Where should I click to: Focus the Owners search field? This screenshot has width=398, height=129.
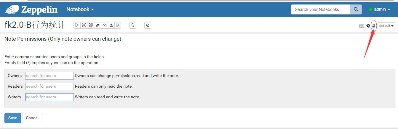(49, 76)
